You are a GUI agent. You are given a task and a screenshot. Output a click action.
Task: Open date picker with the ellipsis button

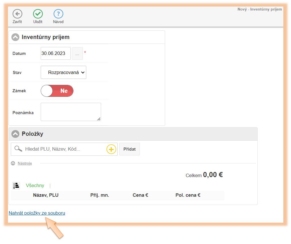point(77,54)
